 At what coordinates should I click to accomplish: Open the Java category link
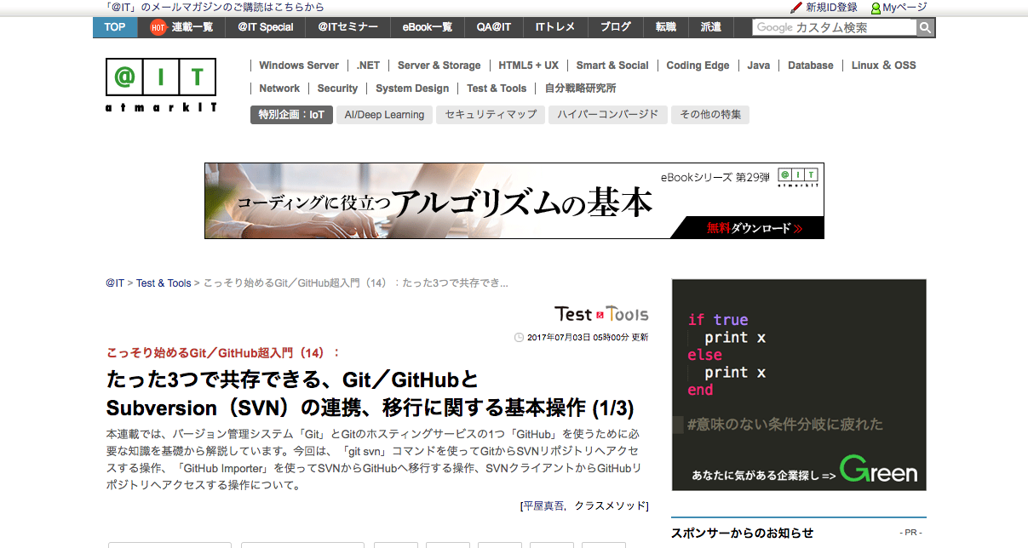click(759, 66)
